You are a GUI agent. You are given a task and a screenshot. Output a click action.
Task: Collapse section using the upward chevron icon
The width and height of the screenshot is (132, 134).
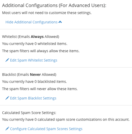[x=60, y=22]
